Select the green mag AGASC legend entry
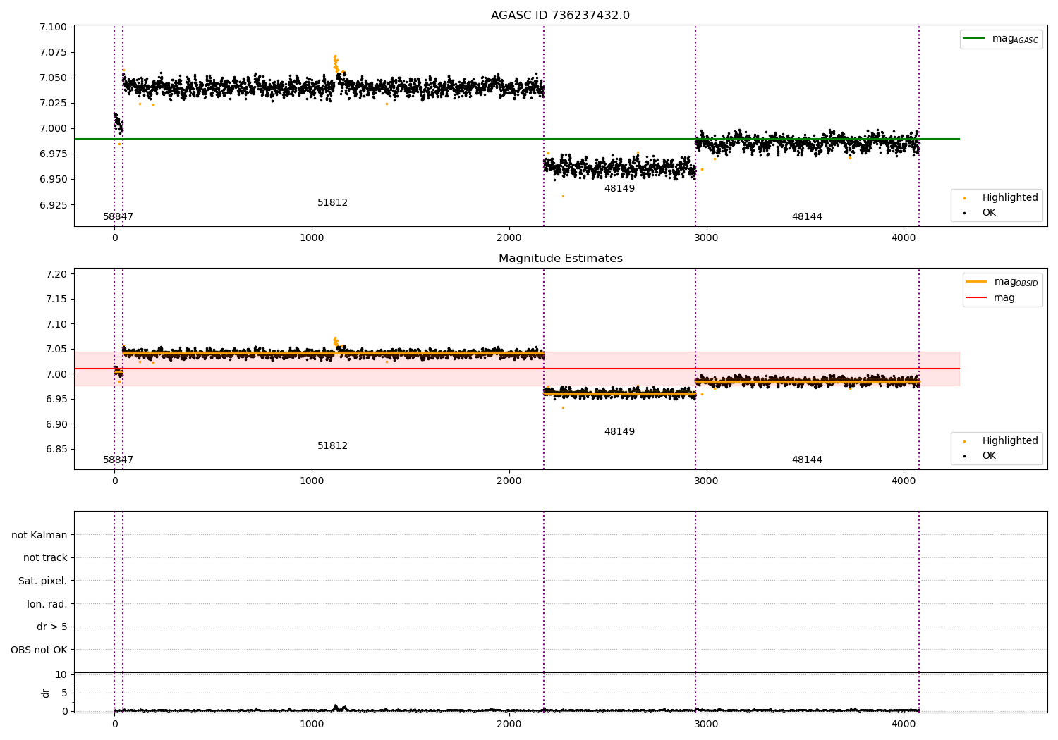 coord(1001,39)
